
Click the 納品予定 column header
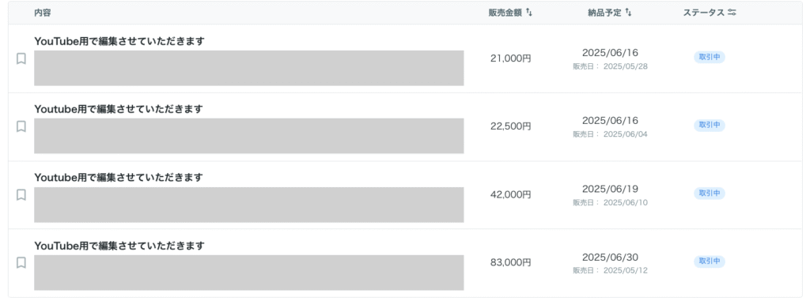[604, 13]
